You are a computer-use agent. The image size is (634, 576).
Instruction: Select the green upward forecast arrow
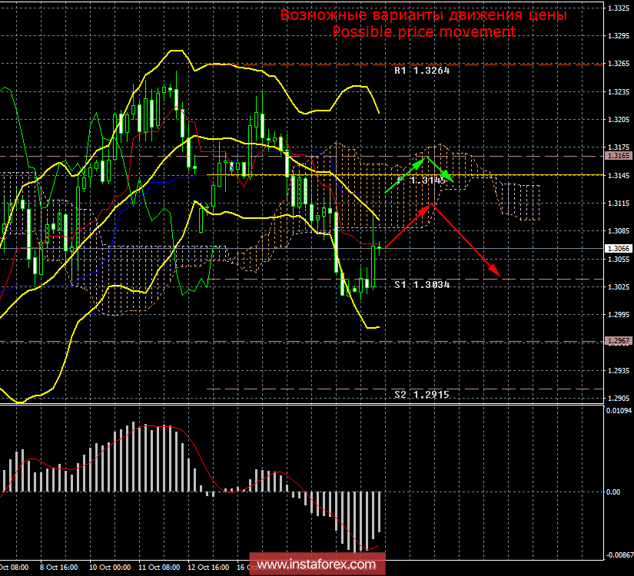(x=406, y=173)
